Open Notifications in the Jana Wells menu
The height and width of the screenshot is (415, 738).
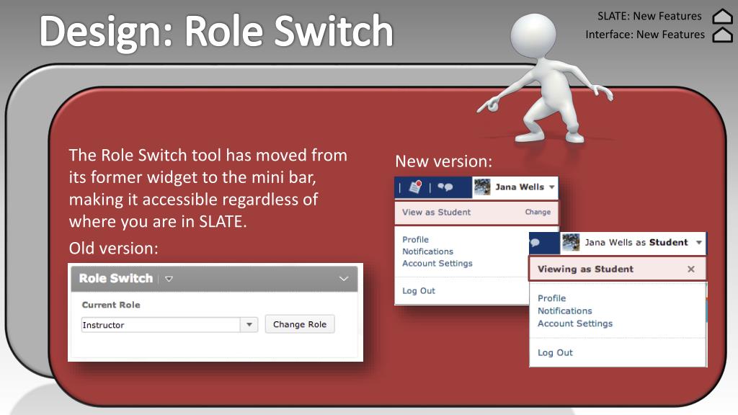pos(427,251)
